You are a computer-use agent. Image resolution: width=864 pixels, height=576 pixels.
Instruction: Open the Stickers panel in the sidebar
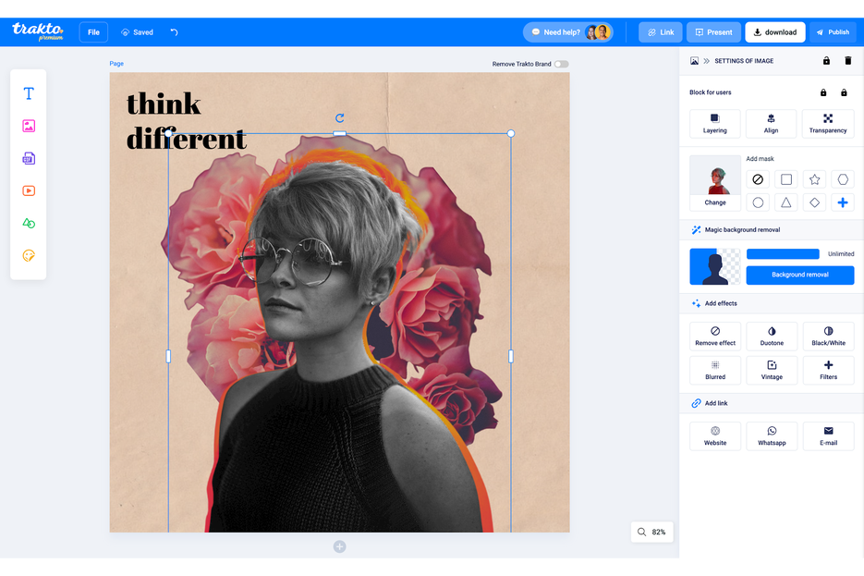(28, 255)
